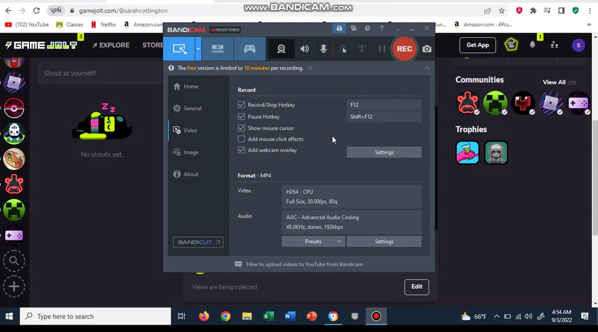Click the Bandicam lock icon

point(339,29)
